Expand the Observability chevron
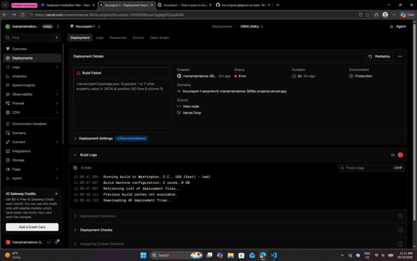417x261 pixels. tap(57, 94)
